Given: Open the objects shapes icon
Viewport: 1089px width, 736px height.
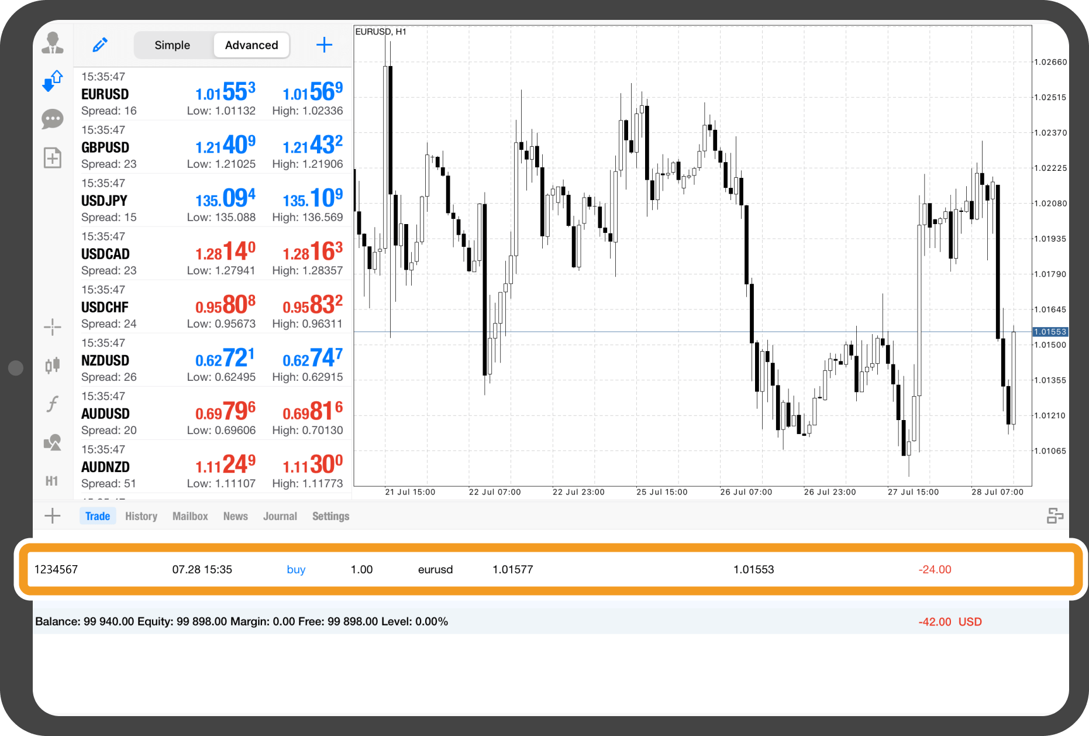Looking at the screenshot, I should click(x=53, y=442).
